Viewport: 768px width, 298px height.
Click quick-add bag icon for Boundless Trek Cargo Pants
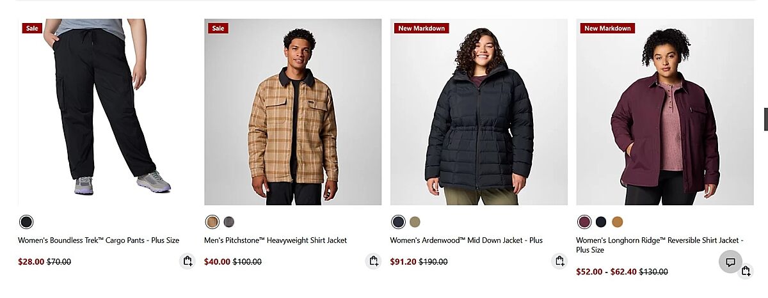click(x=187, y=261)
